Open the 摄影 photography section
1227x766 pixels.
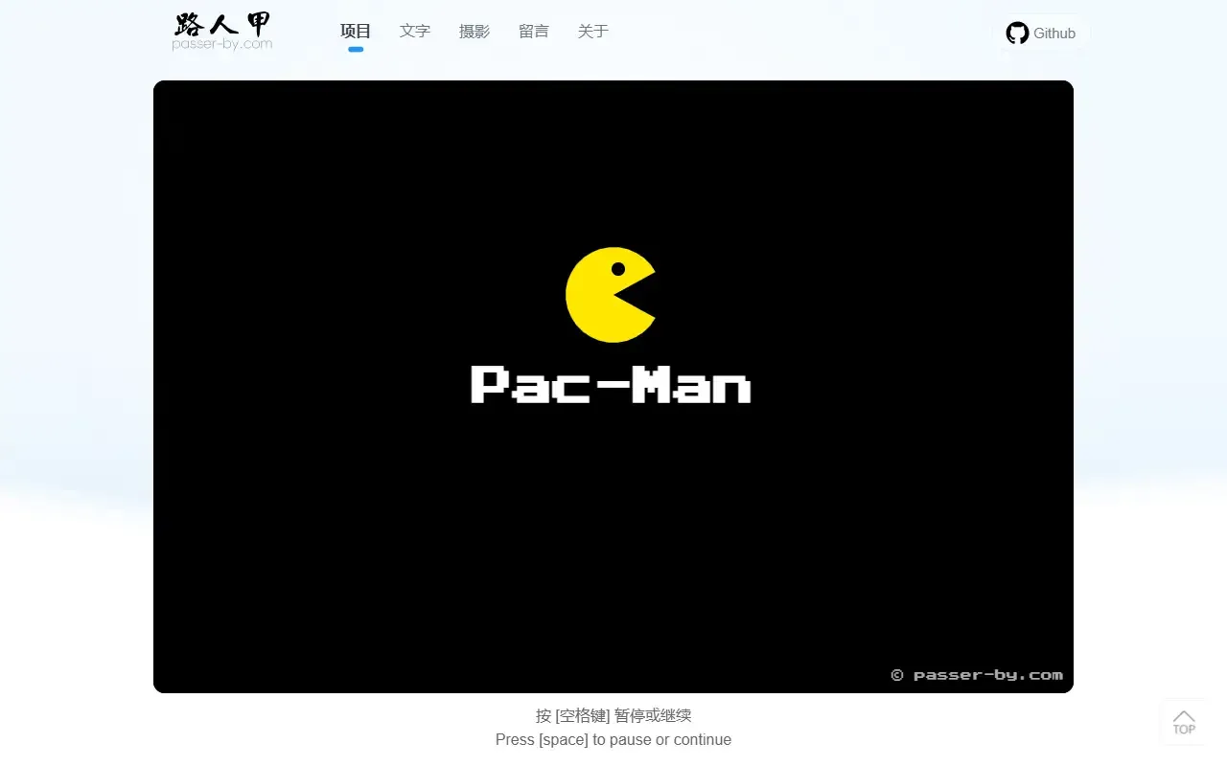pyautogui.click(x=475, y=32)
